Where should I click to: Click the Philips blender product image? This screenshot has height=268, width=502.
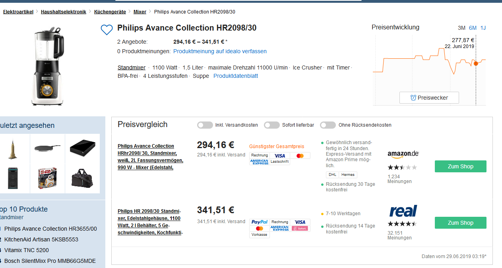point(48,66)
